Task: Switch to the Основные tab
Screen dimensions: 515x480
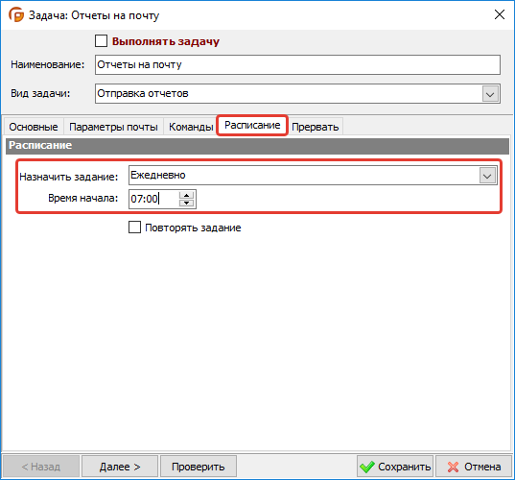Action: tap(34, 127)
